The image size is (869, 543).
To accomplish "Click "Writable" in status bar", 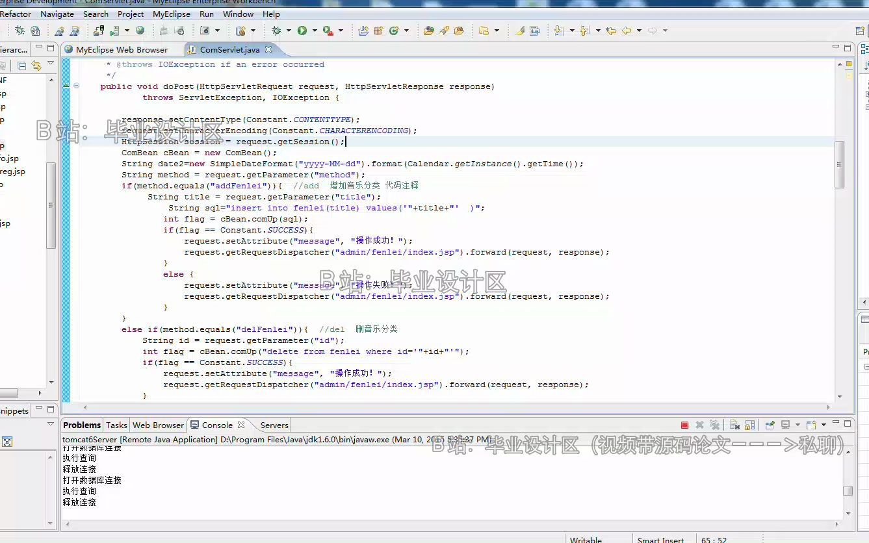I will [x=586, y=539].
